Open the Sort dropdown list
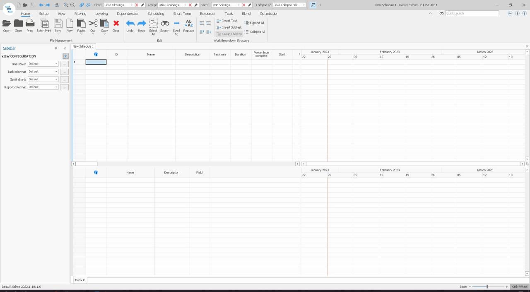This screenshot has height=292, width=530. [x=238, y=5]
